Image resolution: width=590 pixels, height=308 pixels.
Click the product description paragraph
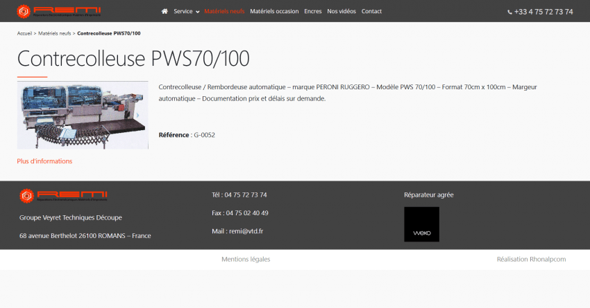point(348,93)
